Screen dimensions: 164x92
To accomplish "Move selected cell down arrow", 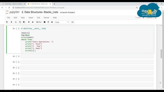I will 33,22.
